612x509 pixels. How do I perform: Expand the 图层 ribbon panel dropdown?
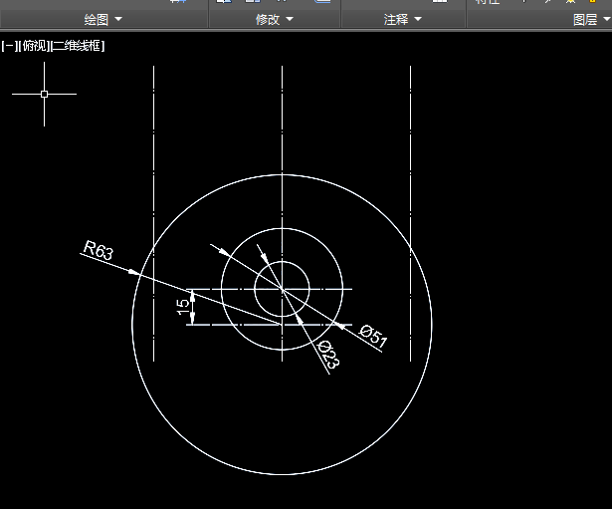[x=591, y=19]
